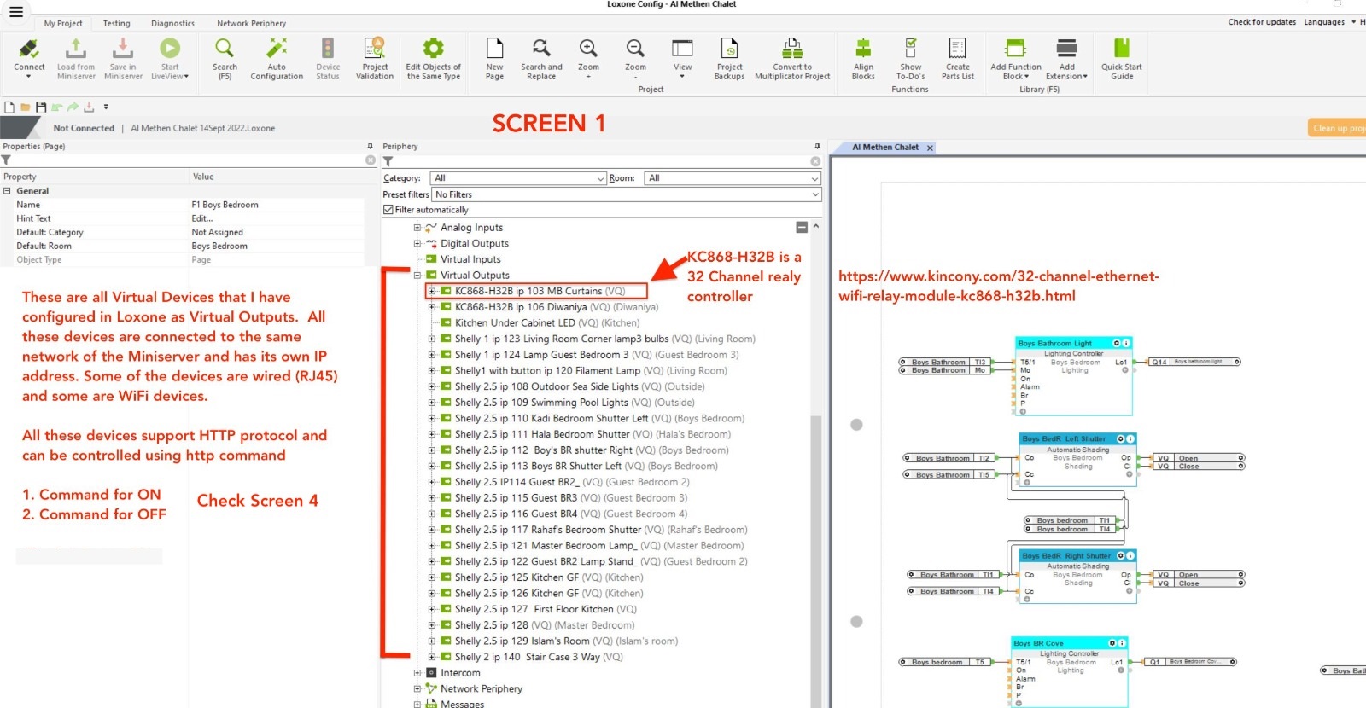Expand the Analog Inputs tree node
The height and width of the screenshot is (708, 1366).
(417, 228)
